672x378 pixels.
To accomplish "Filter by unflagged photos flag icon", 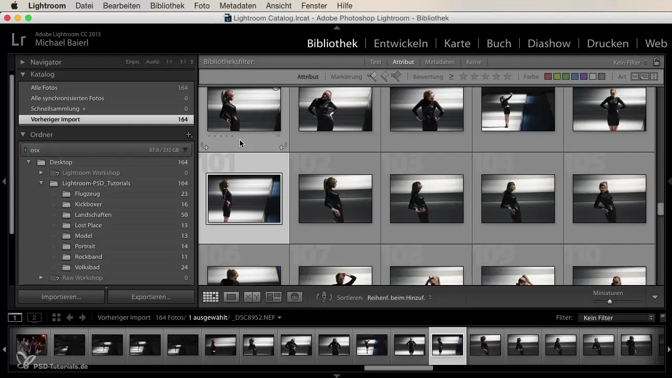I will (x=384, y=77).
